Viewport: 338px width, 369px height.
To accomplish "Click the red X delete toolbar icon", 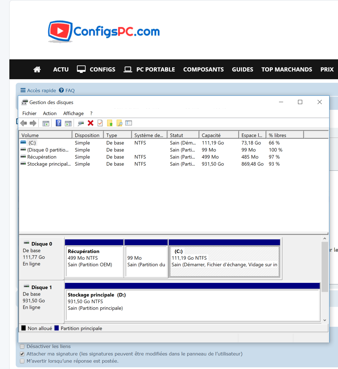I will pos(90,123).
